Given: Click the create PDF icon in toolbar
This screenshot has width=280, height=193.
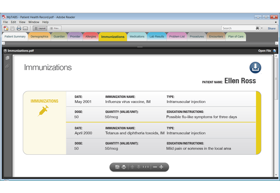Looking at the screenshot, I should point(6,28).
